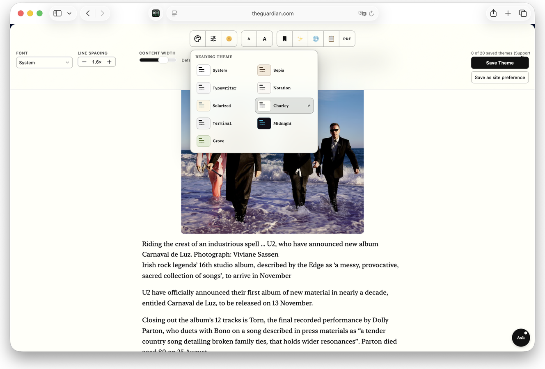Screen dimensions: 545x369
Task: Click the U2 beach photograph
Action: pos(272,162)
